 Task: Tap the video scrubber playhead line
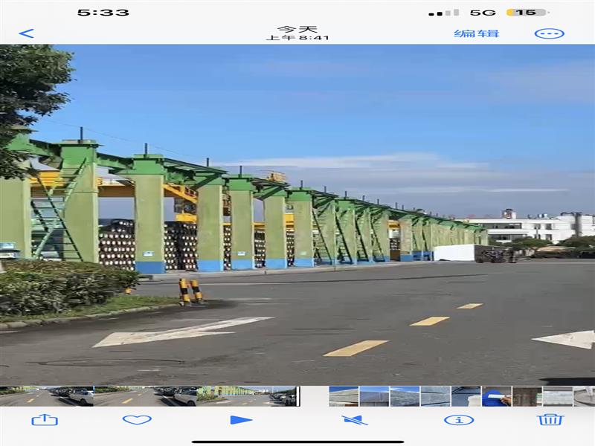(298, 396)
